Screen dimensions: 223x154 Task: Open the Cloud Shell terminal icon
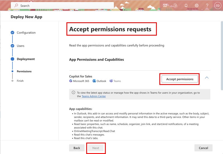[165, 6]
